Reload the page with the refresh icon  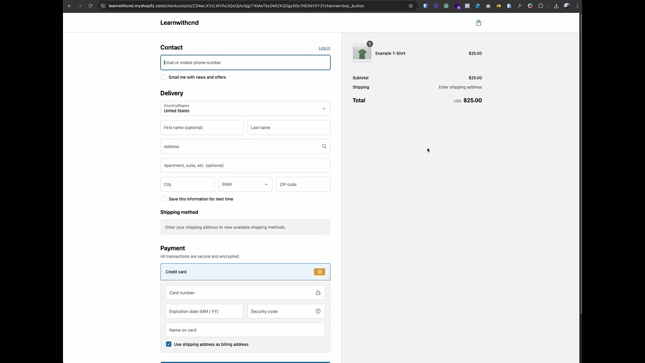(x=90, y=6)
